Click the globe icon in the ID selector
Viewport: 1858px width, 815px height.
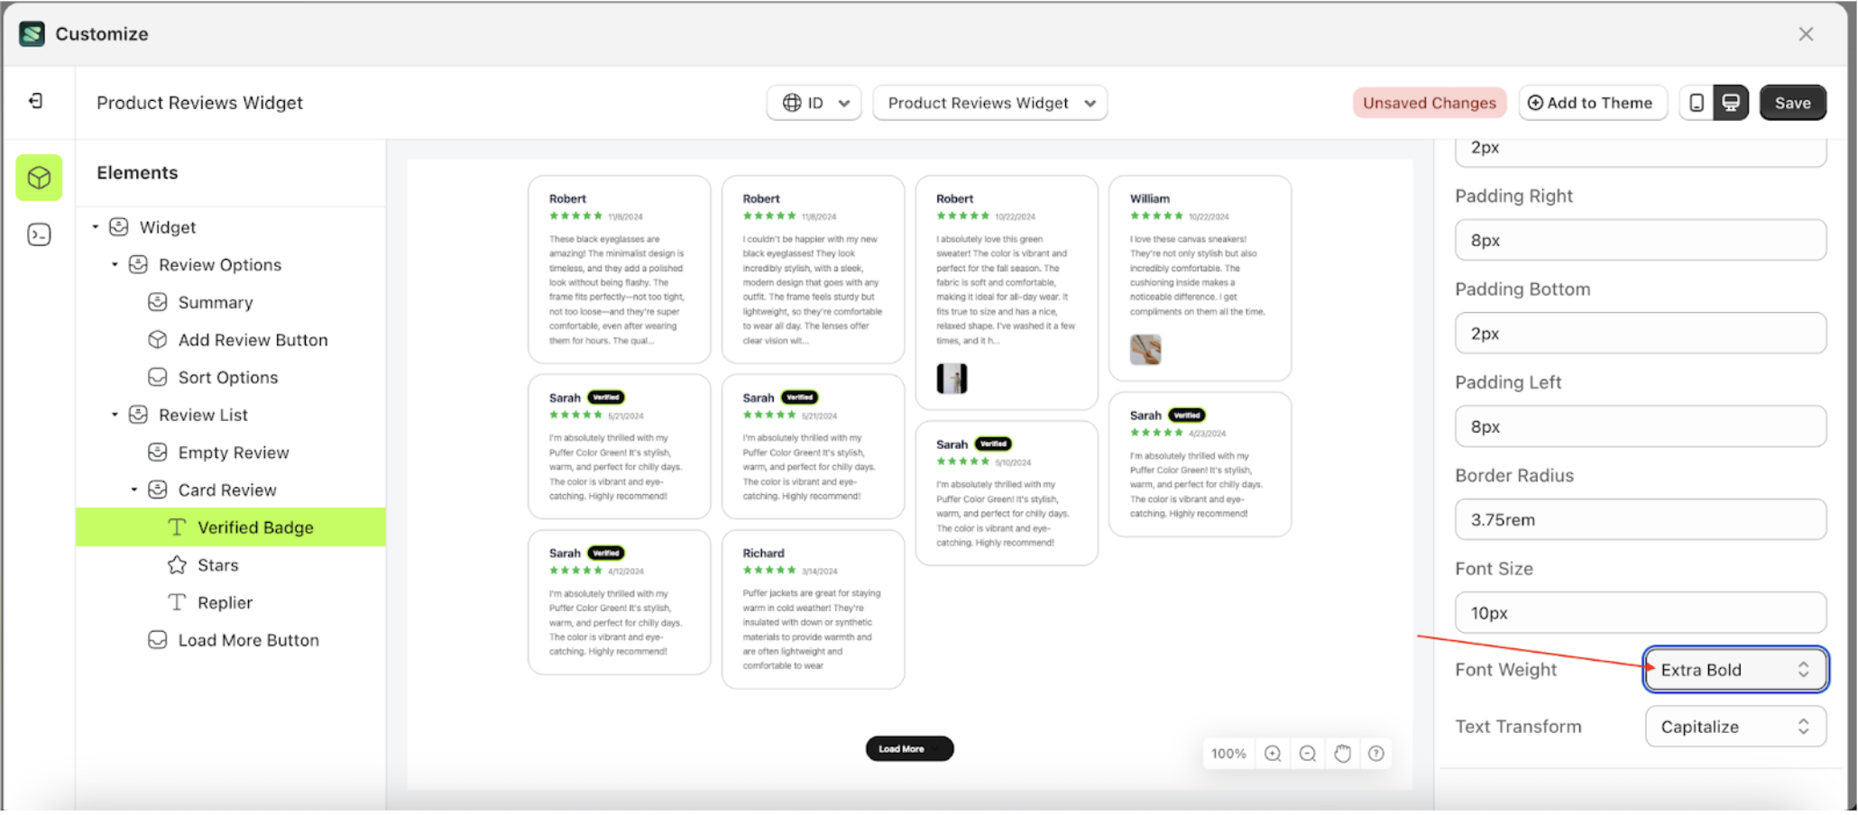[x=792, y=103]
